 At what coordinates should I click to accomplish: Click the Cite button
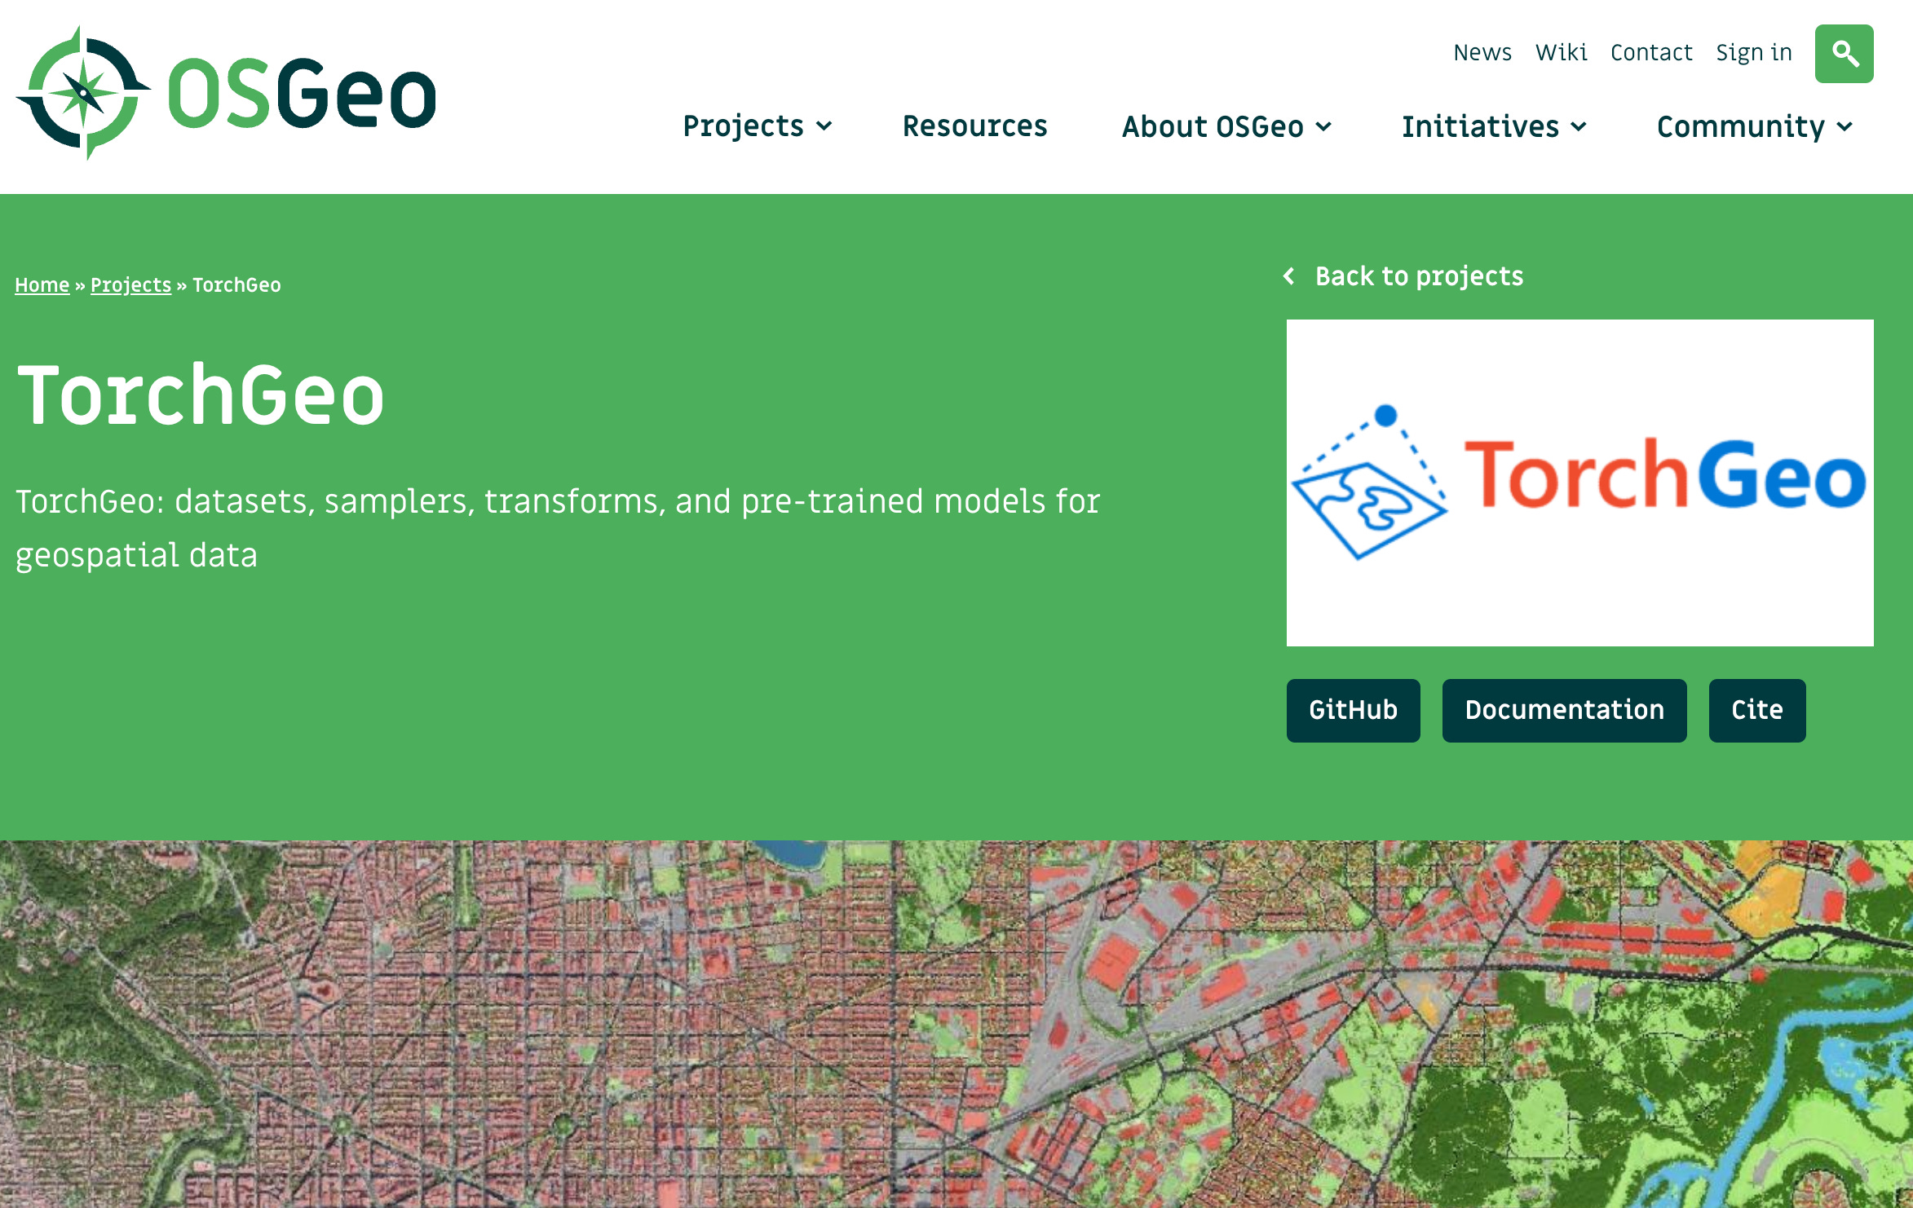(1756, 710)
